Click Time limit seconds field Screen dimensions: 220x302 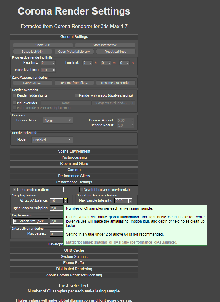click(x=123, y=63)
